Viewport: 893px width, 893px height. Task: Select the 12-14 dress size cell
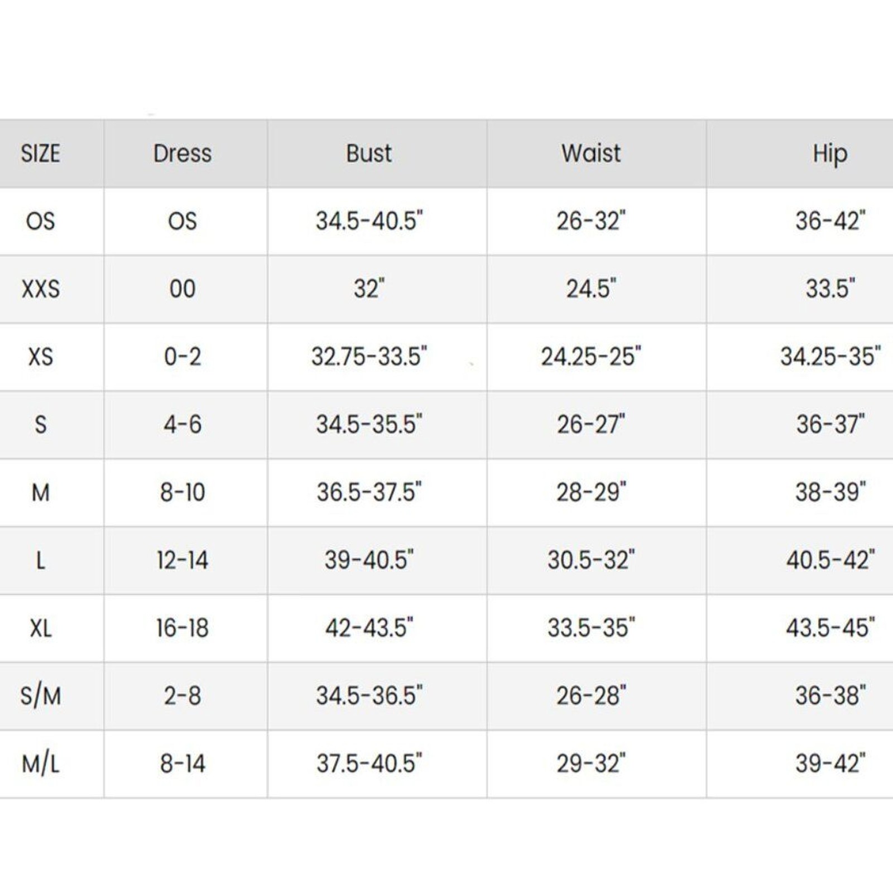click(x=183, y=560)
